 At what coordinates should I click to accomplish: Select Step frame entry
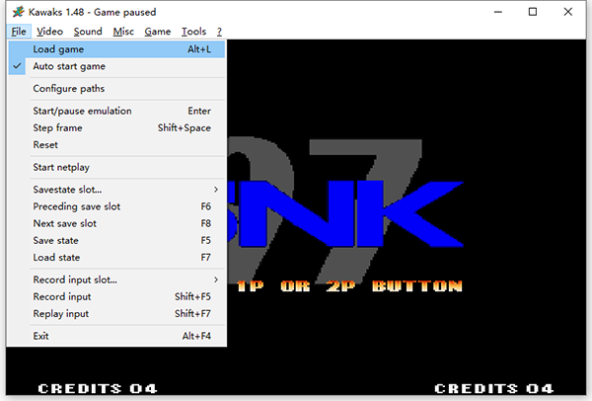(116, 127)
